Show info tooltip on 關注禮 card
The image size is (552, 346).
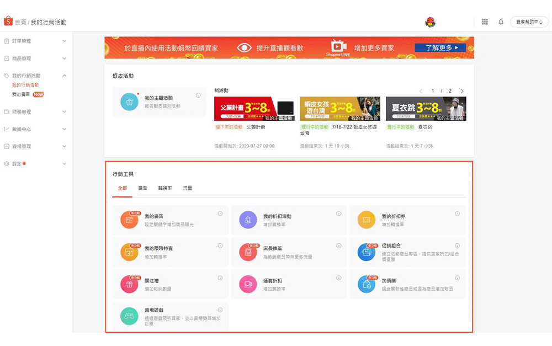click(220, 278)
